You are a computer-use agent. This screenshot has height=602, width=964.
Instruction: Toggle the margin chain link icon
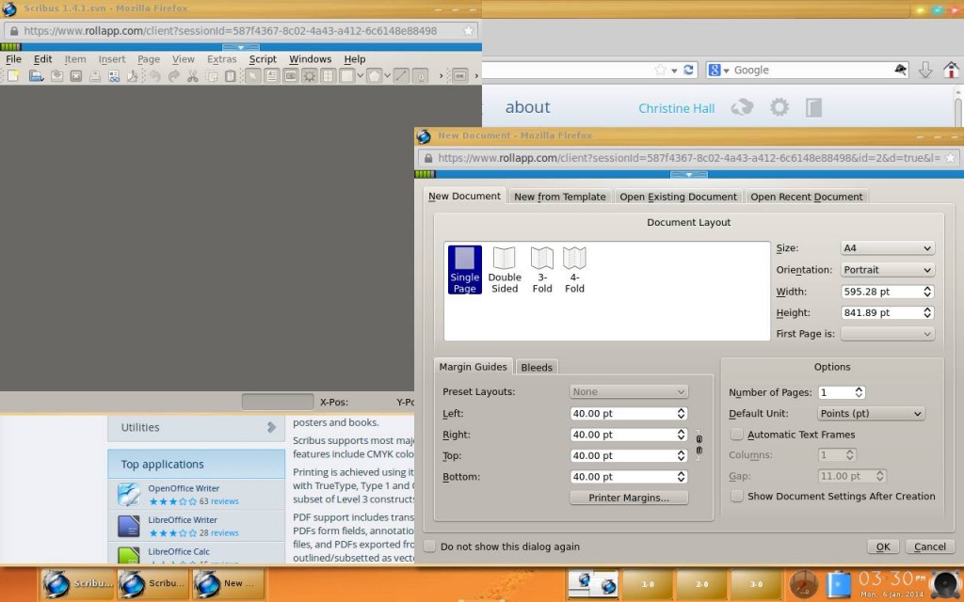pos(699,445)
